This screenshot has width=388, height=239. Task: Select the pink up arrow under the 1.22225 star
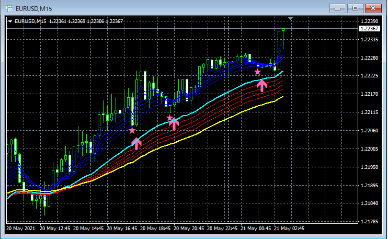click(x=262, y=86)
